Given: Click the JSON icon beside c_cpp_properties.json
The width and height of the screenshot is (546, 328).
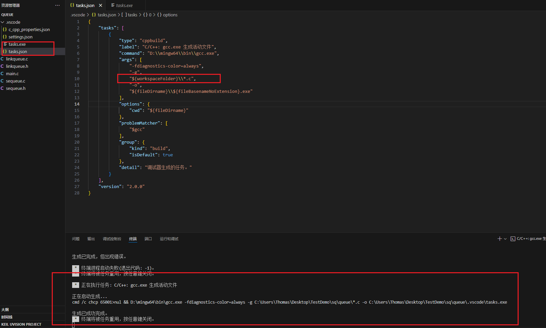Looking at the screenshot, I should tap(4, 29).
